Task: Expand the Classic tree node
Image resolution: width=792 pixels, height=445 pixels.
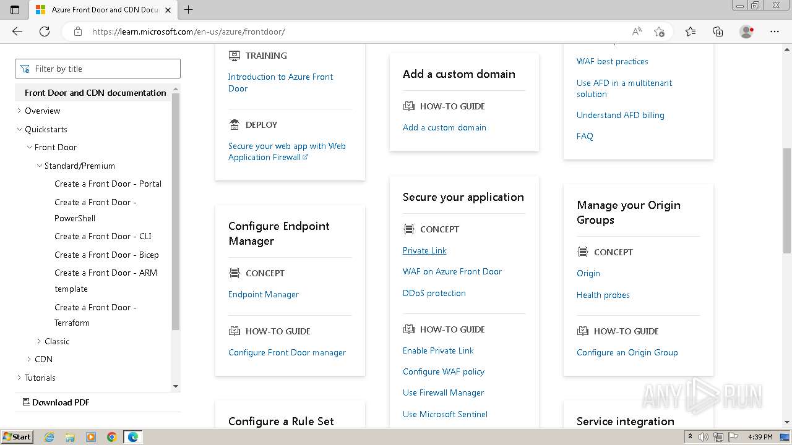Action: 39,341
